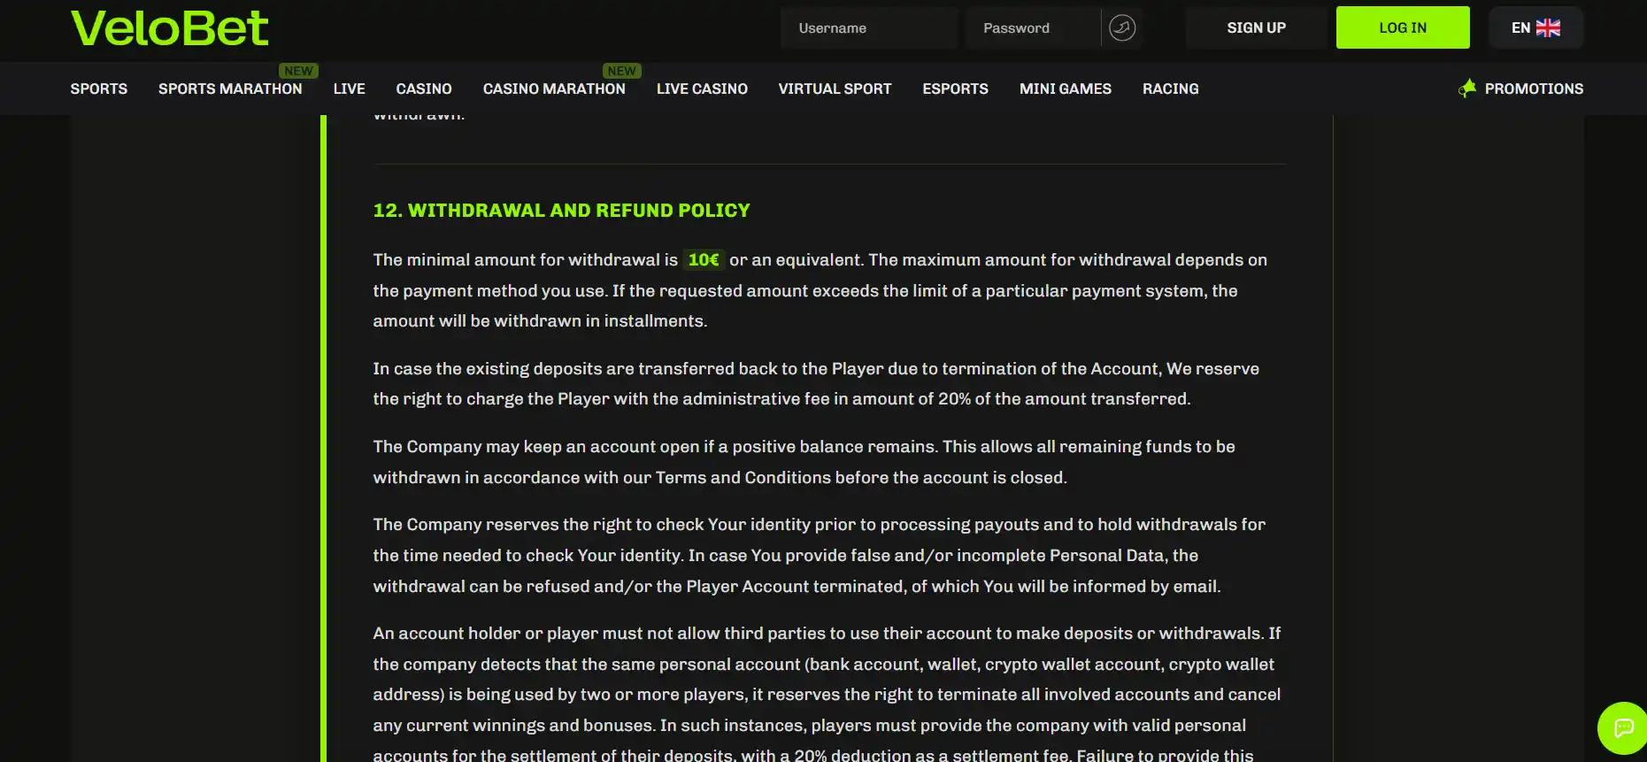Click the SIGN UP button
The image size is (1647, 762).
coord(1256,27)
